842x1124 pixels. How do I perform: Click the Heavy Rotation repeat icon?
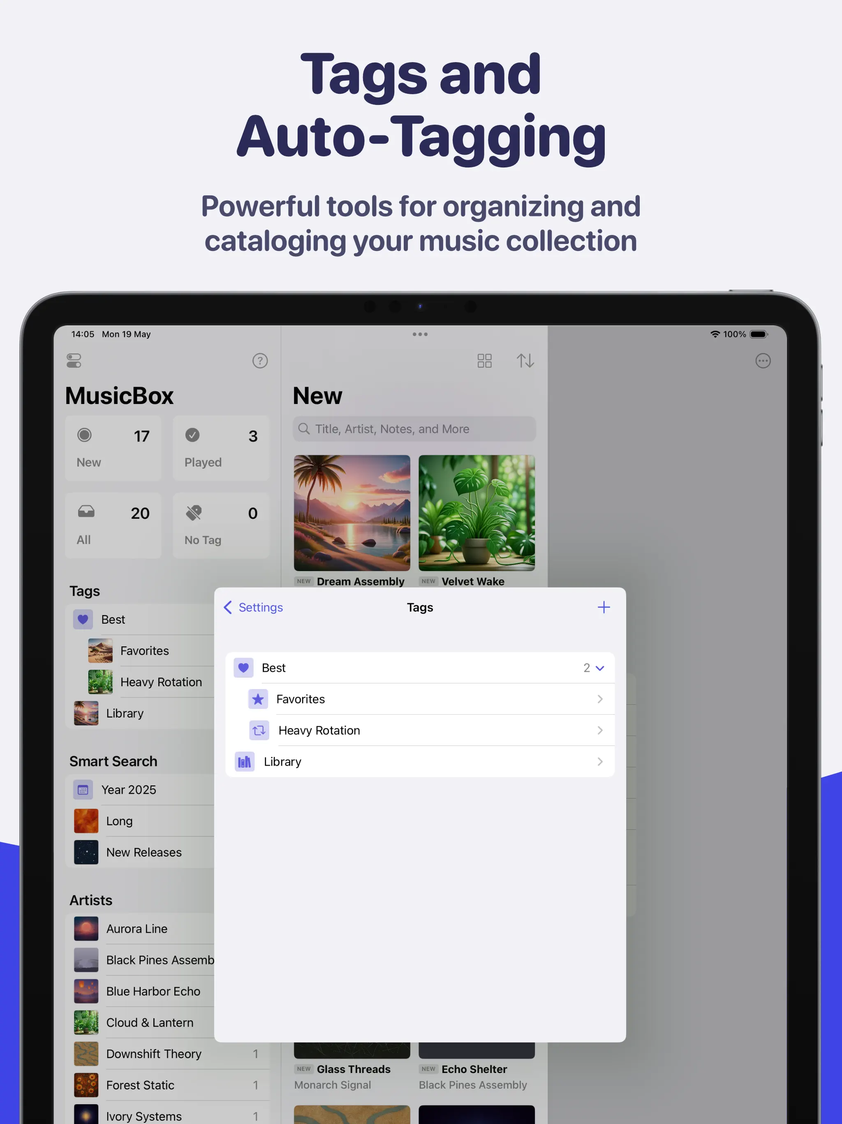click(259, 730)
